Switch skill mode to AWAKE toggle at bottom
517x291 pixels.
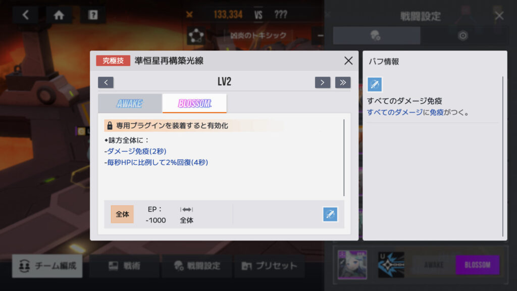point(434,265)
